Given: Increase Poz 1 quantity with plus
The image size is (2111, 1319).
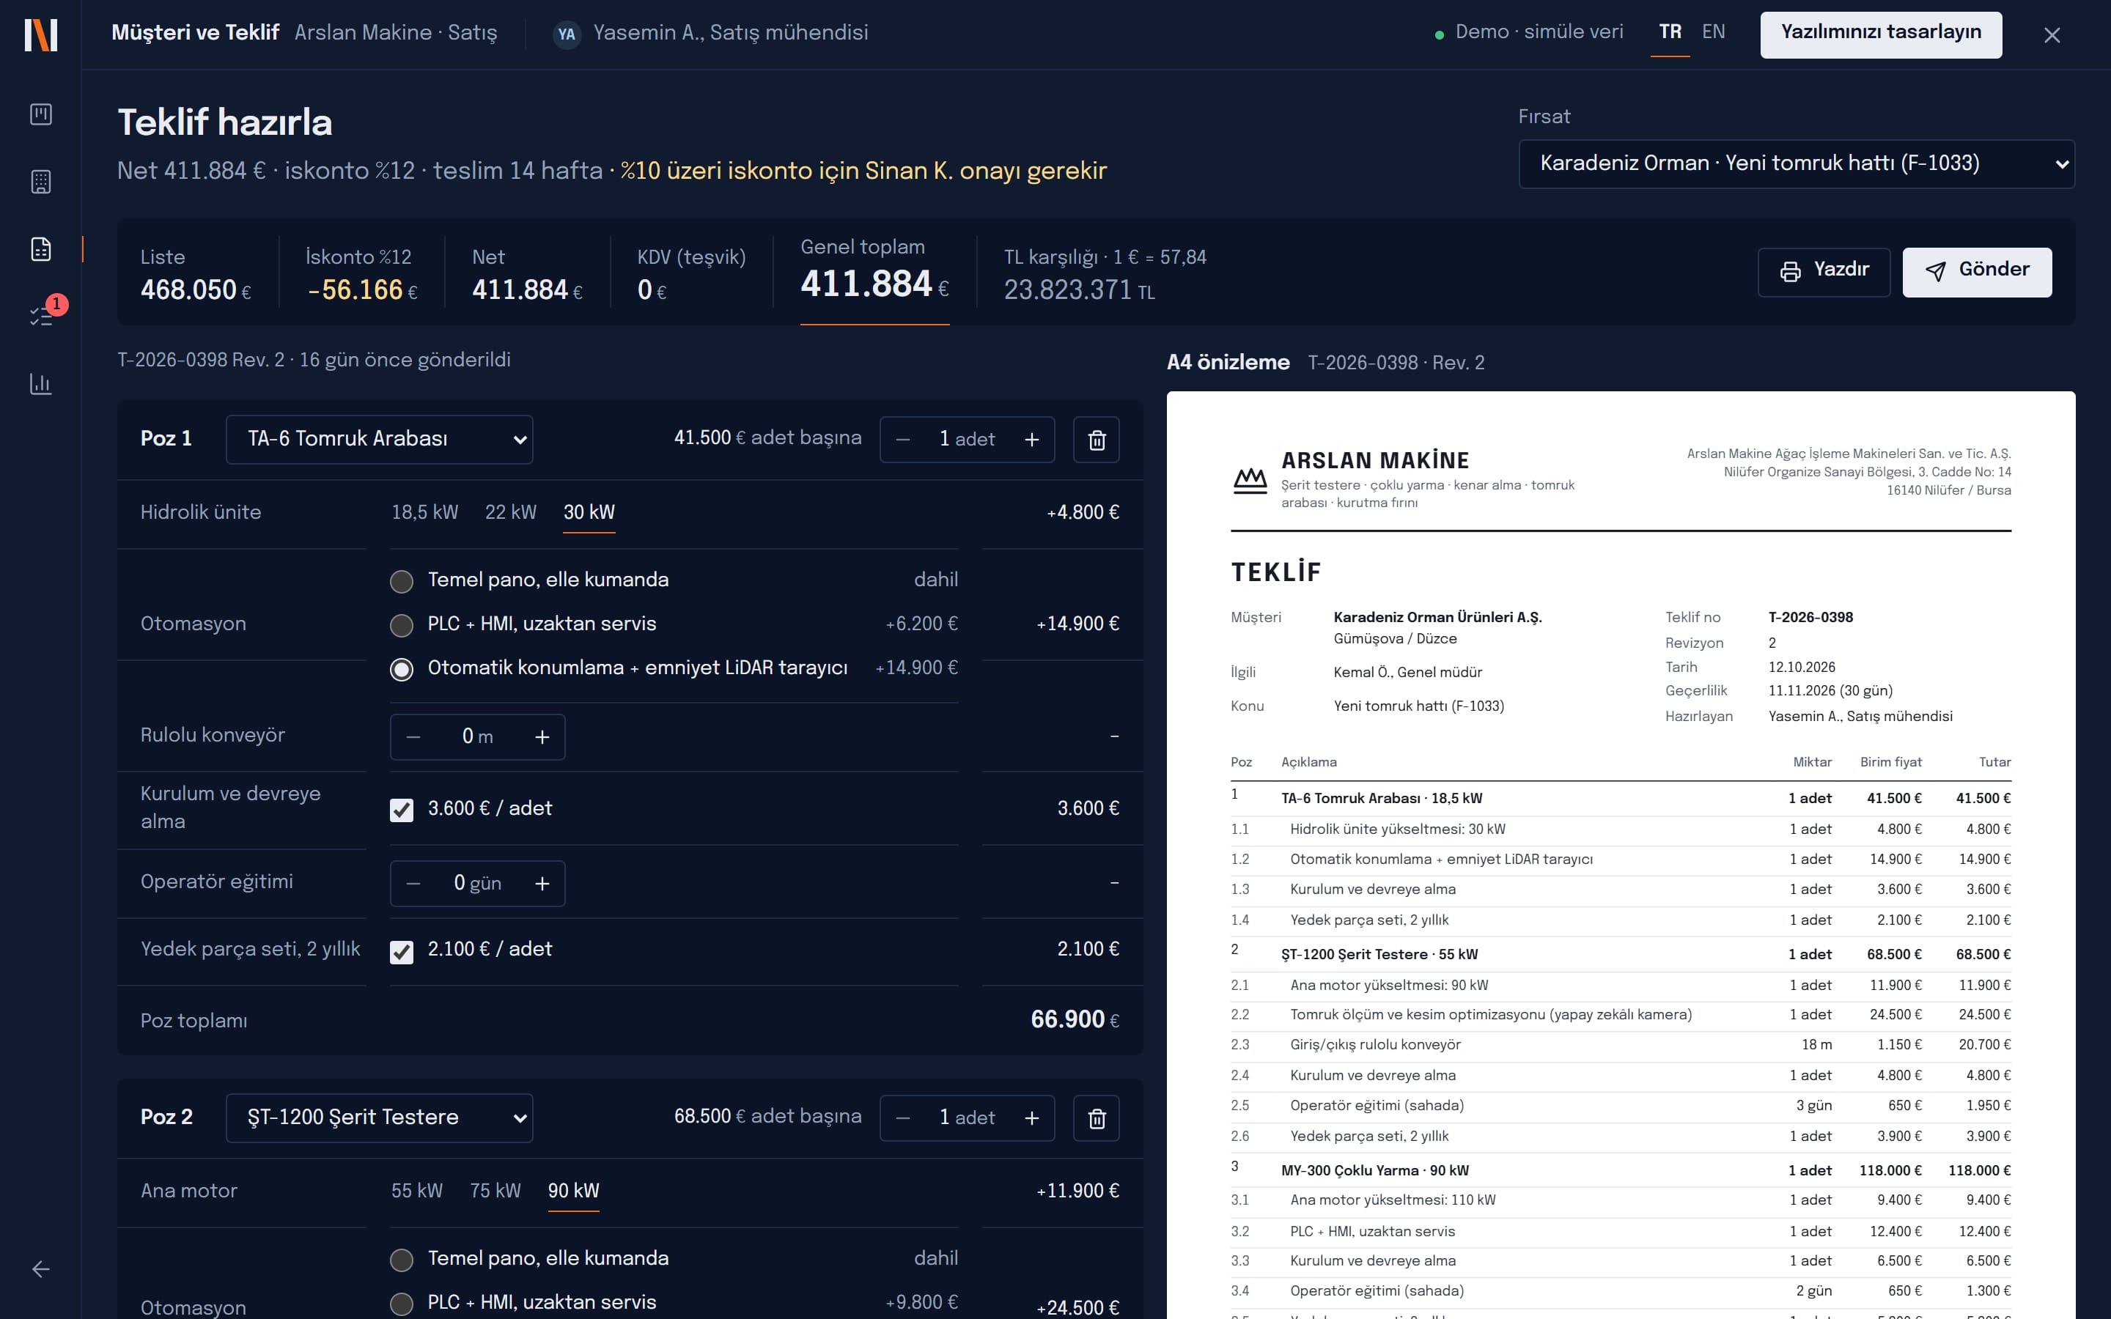Looking at the screenshot, I should click(x=1031, y=440).
